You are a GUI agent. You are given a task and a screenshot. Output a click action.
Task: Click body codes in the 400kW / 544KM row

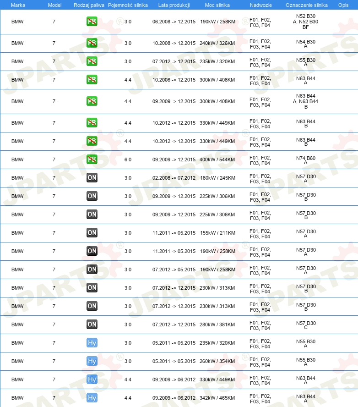point(260,160)
